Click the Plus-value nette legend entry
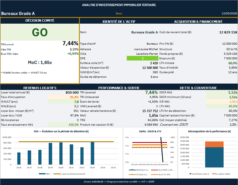238x185 pixels. (221, 174)
